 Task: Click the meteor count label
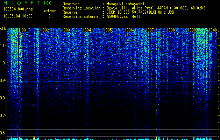[50, 11]
